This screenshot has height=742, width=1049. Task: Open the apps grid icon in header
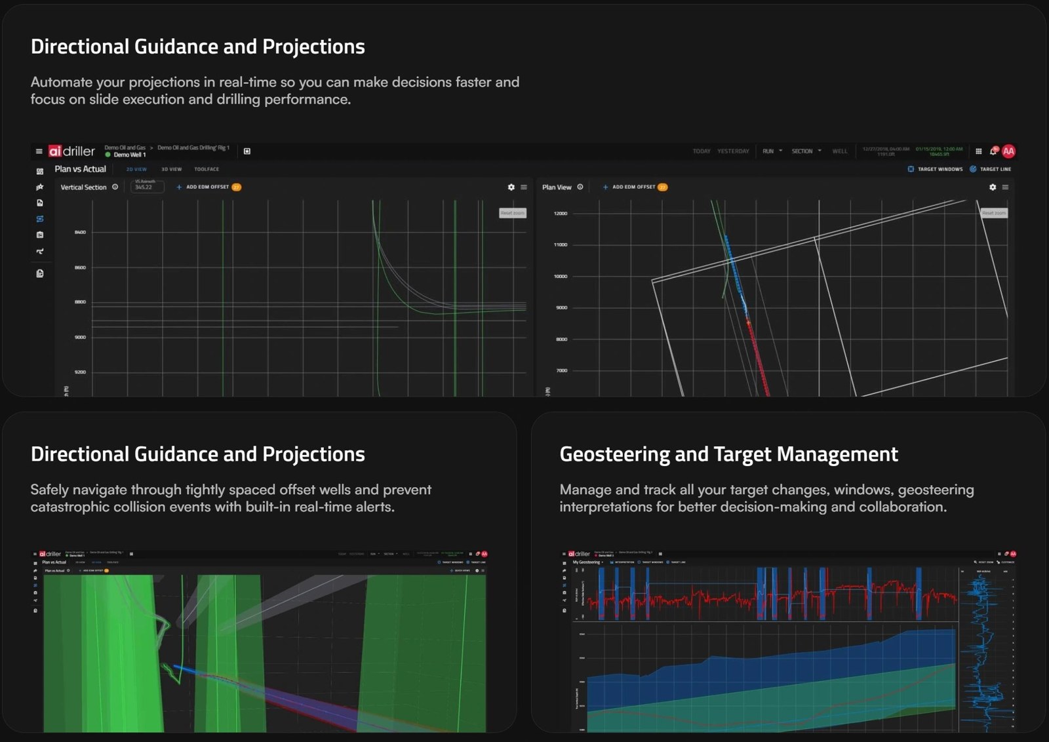tap(978, 151)
